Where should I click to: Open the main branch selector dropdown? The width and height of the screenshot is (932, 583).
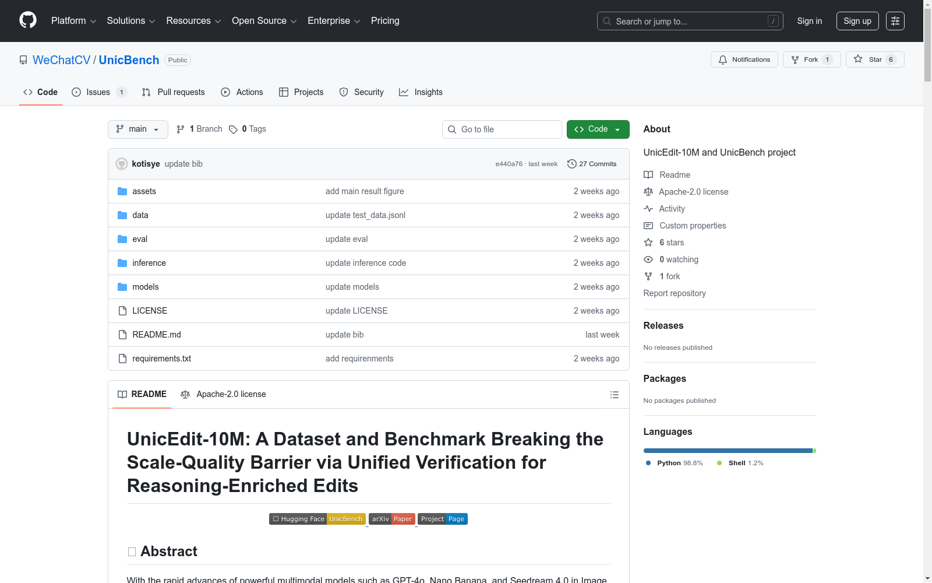tap(138, 129)
